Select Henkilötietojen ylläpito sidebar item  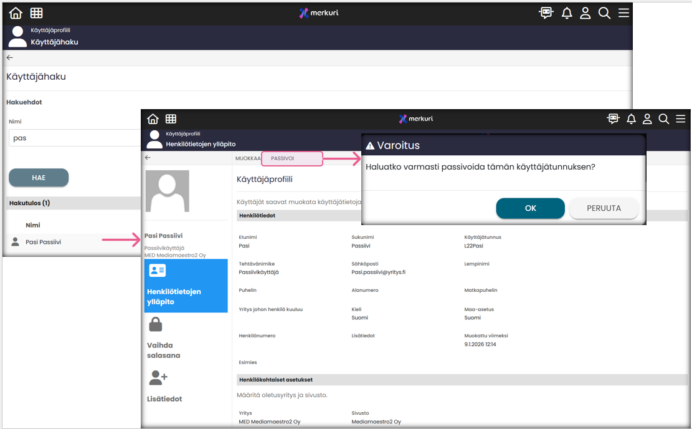pos(186,286)
